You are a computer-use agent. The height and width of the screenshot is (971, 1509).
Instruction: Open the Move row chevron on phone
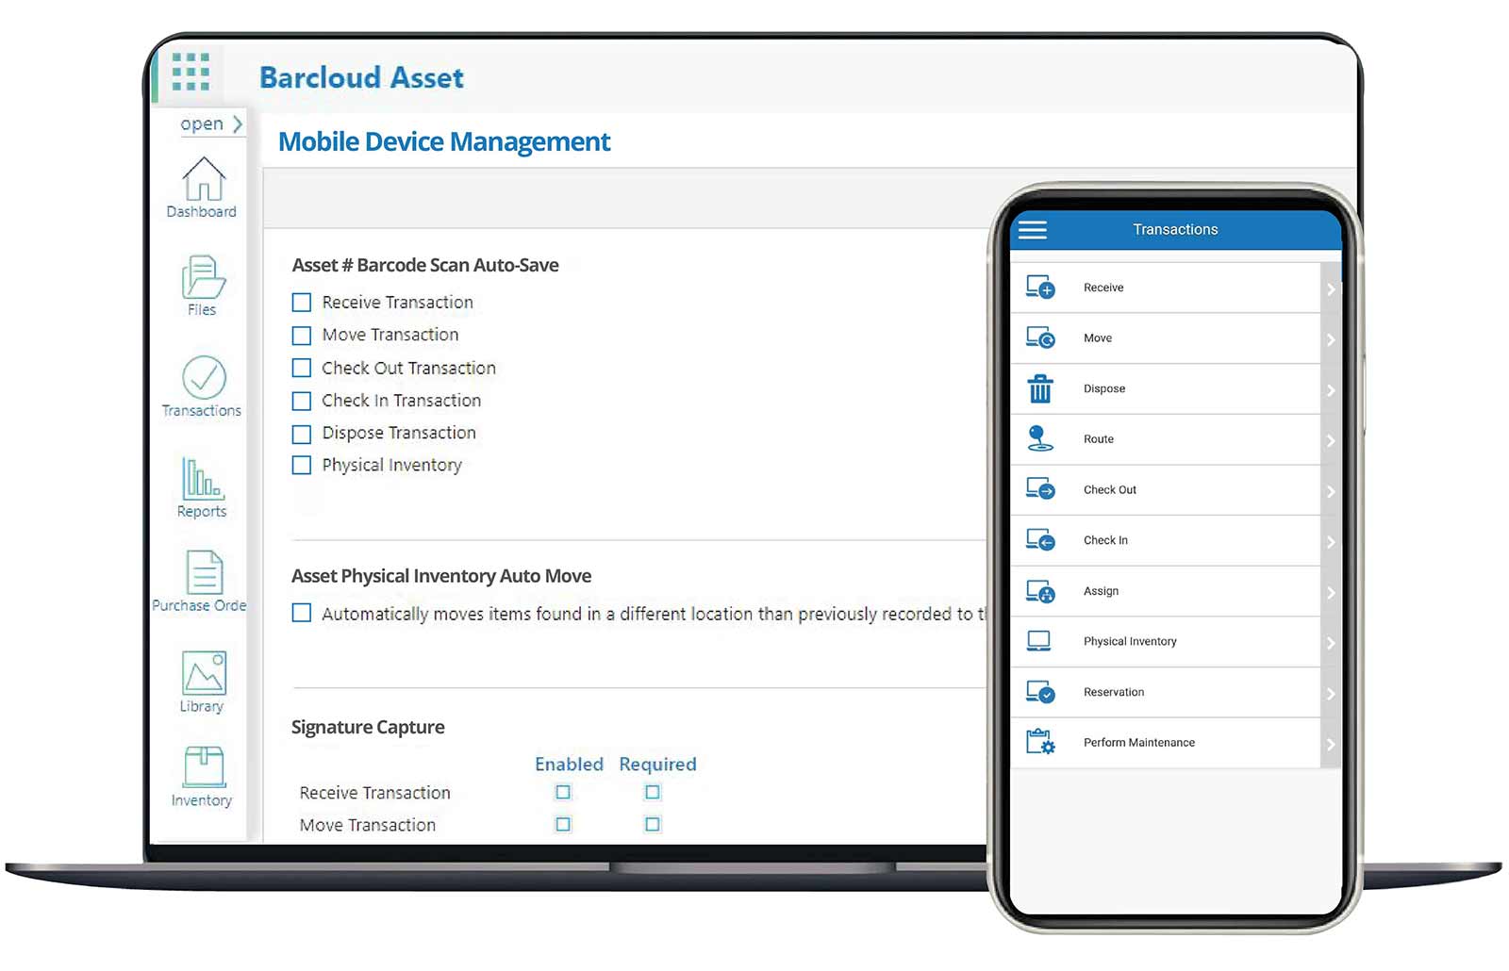(1331, 339)
